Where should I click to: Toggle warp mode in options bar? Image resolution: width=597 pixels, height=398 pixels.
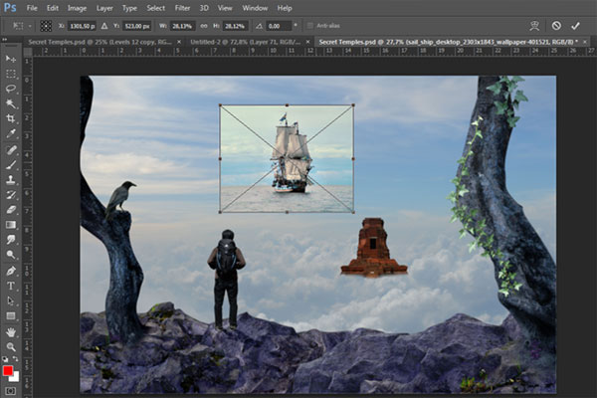(x=534, y=25)
